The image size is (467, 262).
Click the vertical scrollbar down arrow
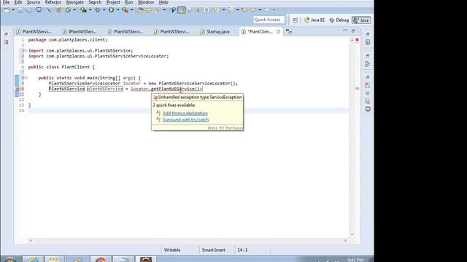[x=352, y=234]
